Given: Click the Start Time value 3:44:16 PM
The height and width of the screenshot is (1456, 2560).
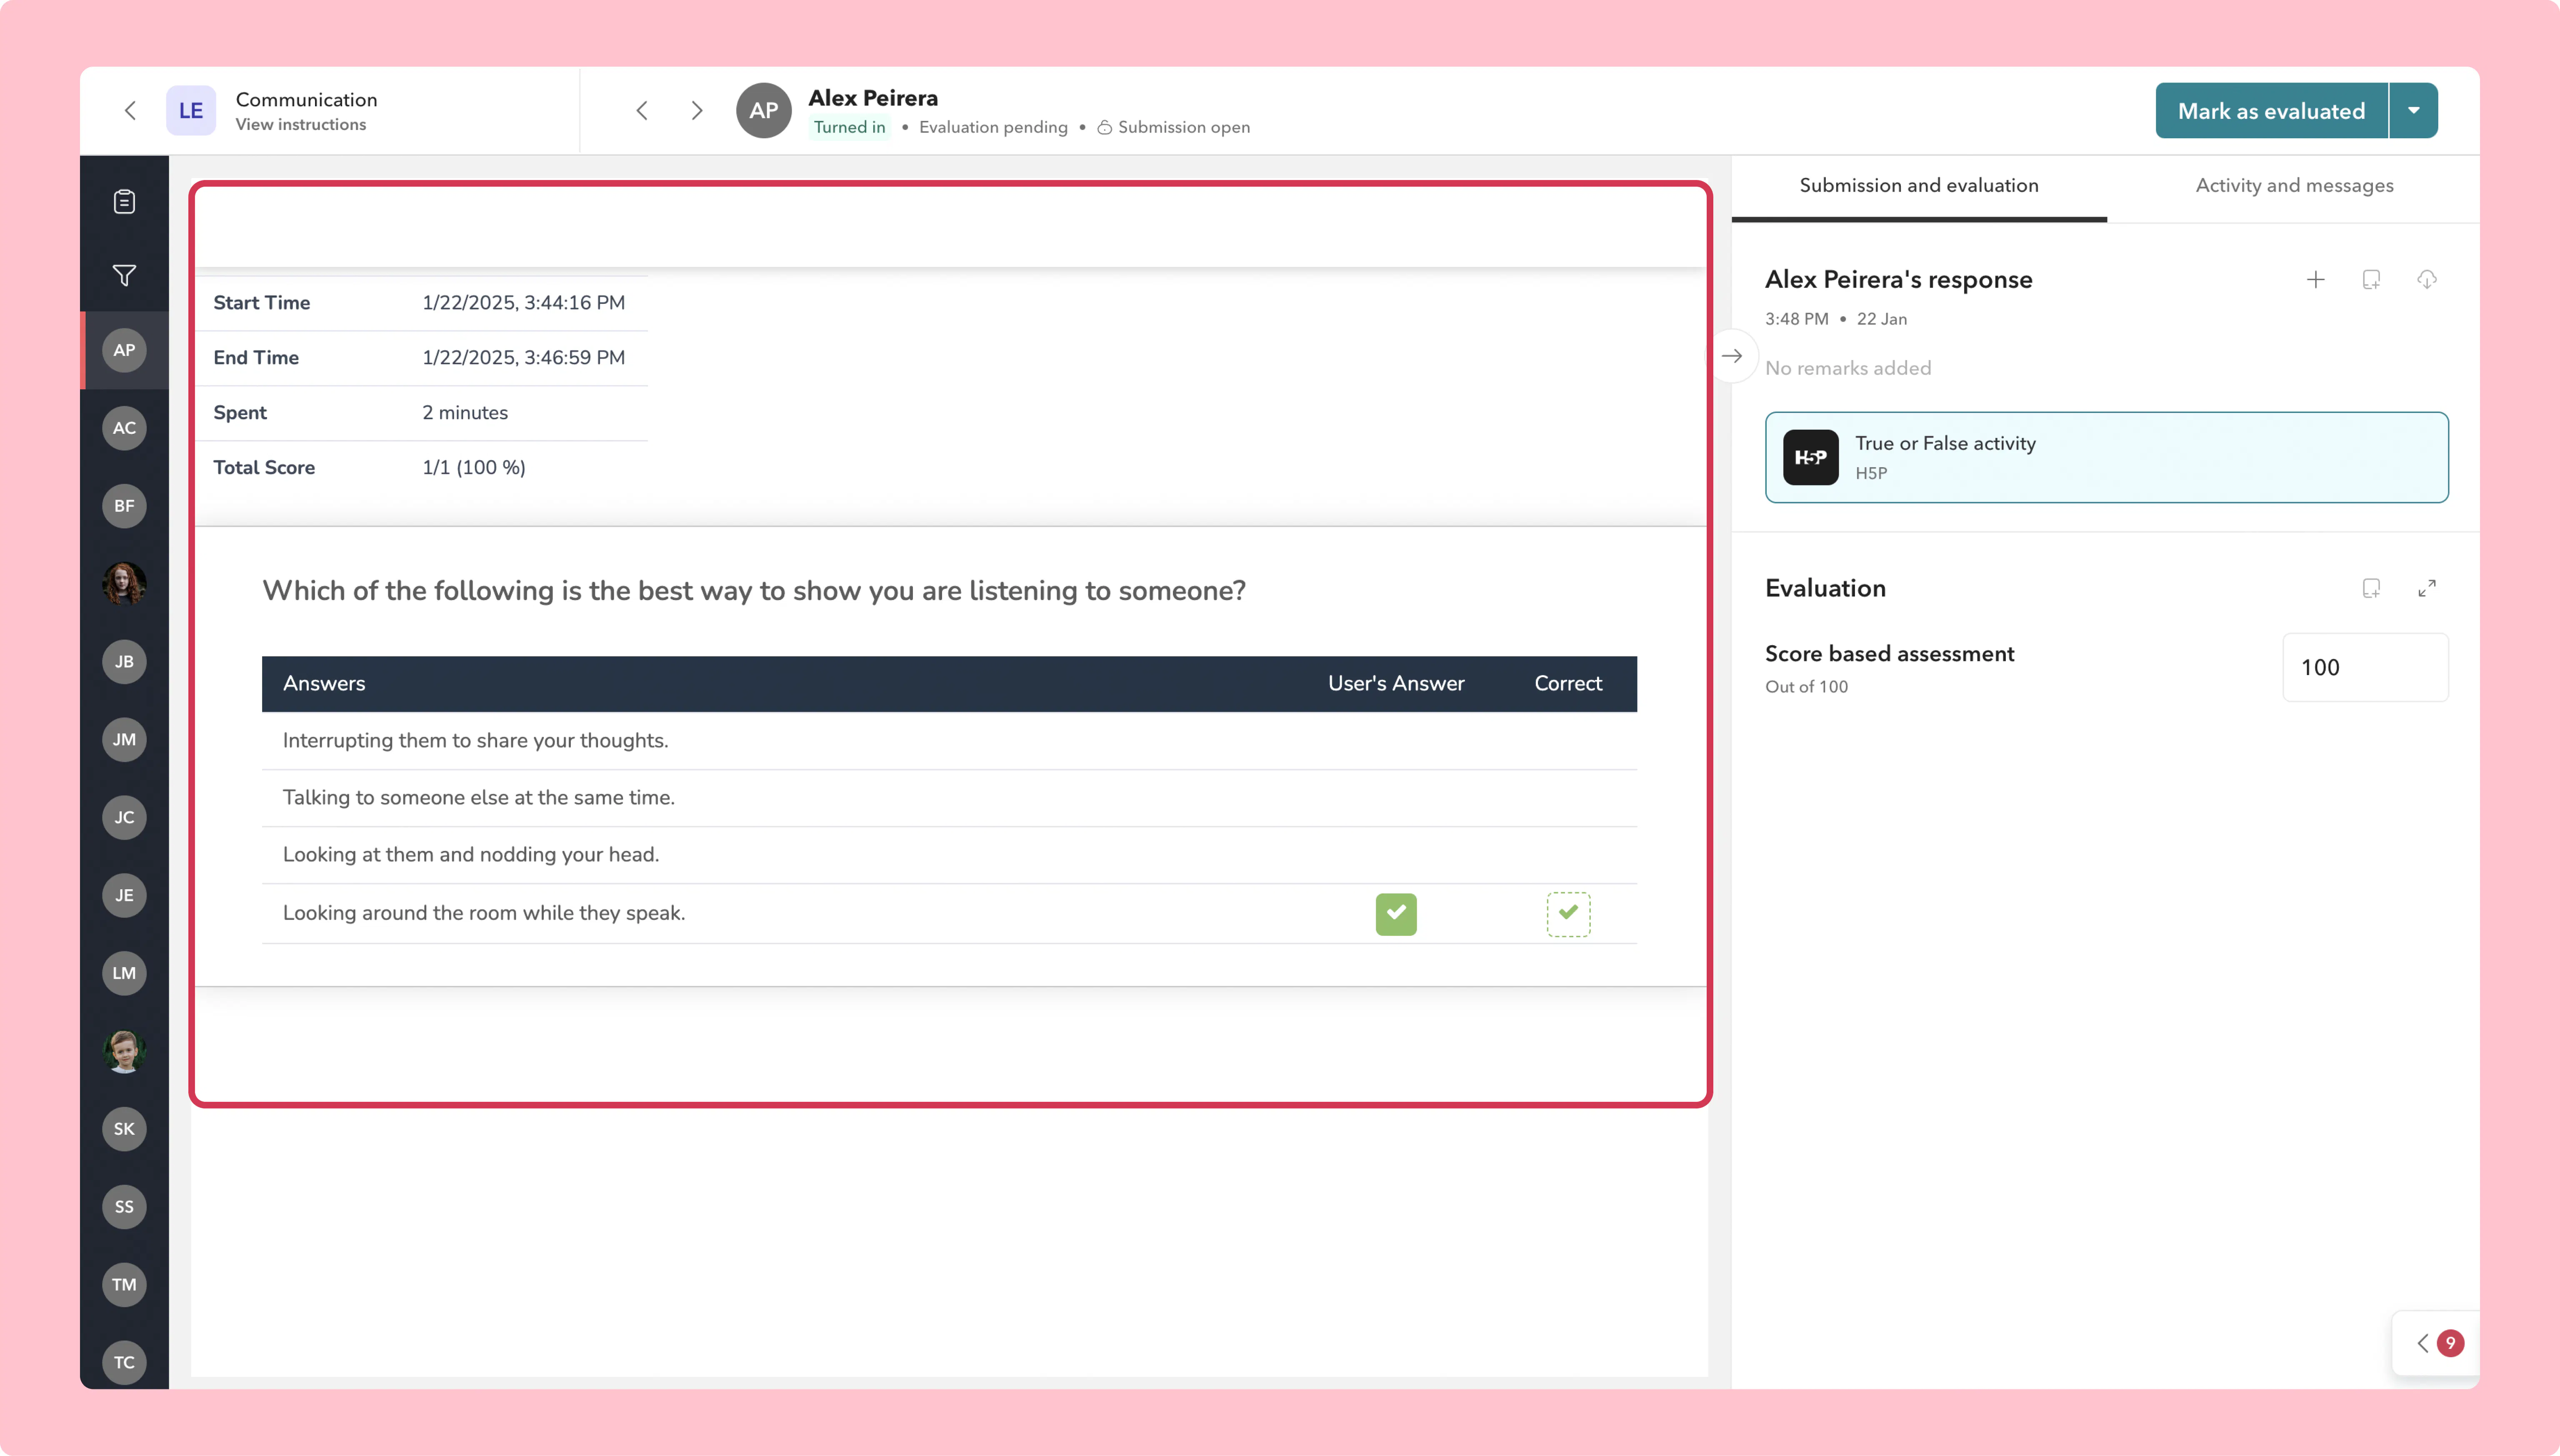Looking at the screenshot, I should (524, 303).
